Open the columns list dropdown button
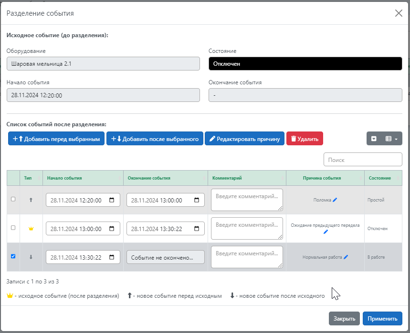Screen dimensions: 410x333 coord(391,139)
